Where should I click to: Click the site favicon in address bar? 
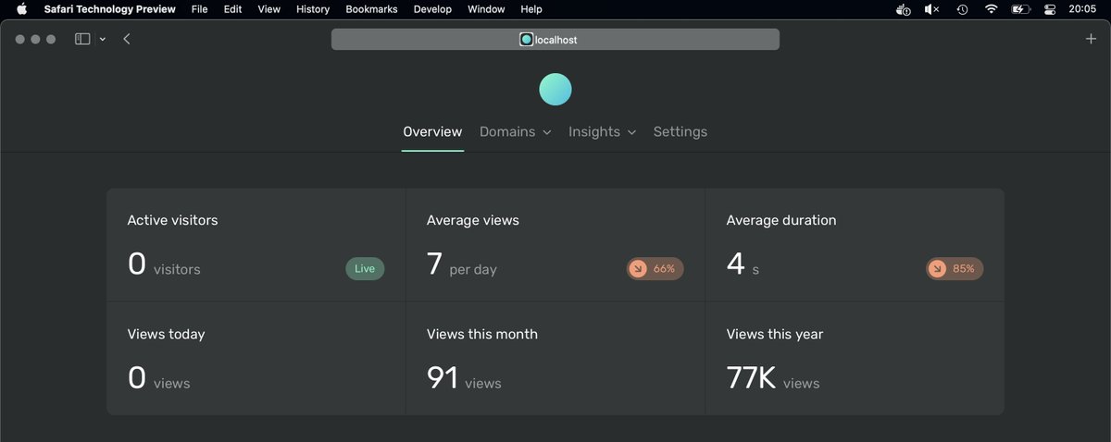[526, 40]
